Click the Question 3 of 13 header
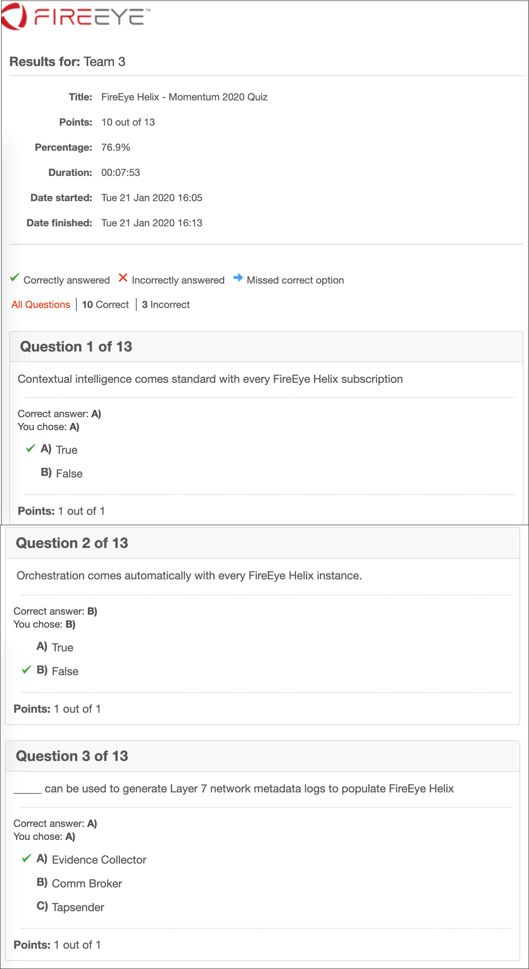 pyautogui.click(x=262, y=756)
